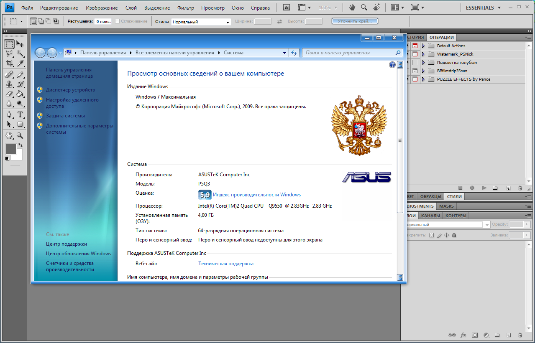Select the History Brush tool
Image resolution: width=535 pixels, height=343 pixels.
[x=20, y=84]
